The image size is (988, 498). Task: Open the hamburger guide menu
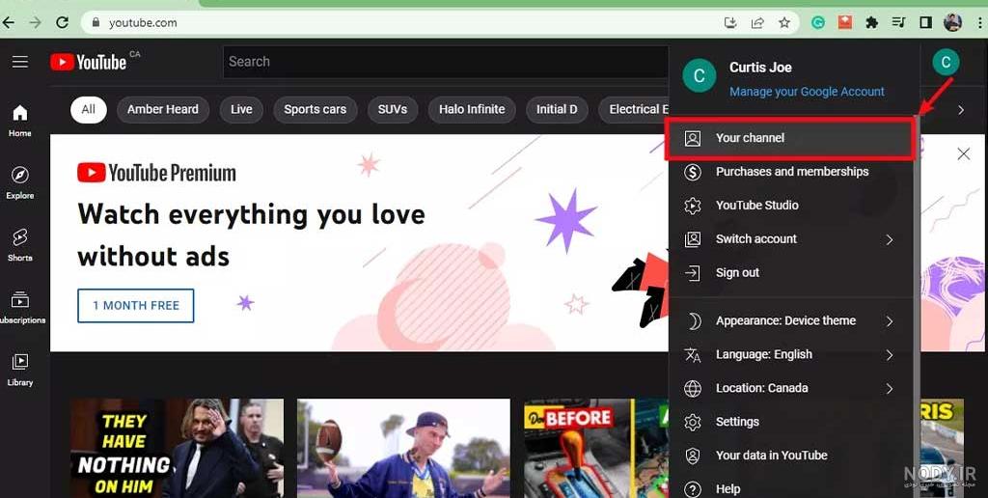[x=20, y=61]
